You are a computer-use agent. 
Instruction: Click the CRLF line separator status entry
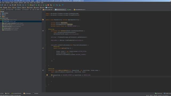pos(151,95)
